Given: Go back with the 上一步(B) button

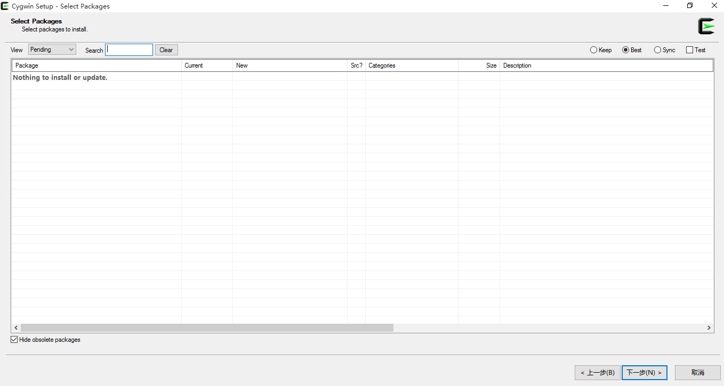Looking at the screenshot, I should (598, 373).
